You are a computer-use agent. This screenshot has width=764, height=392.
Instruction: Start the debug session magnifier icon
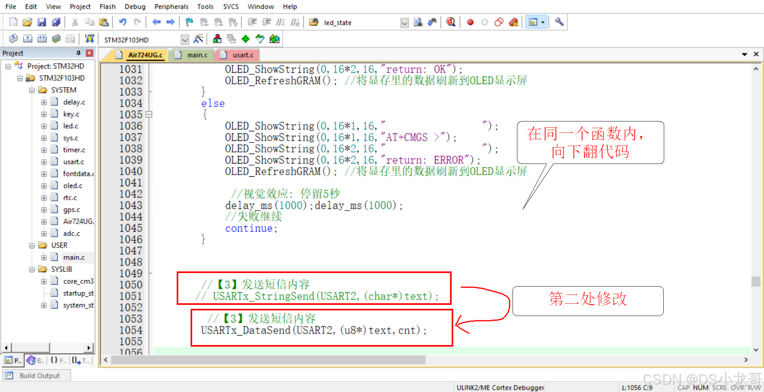pyautogui.click(x=450, y=22)
